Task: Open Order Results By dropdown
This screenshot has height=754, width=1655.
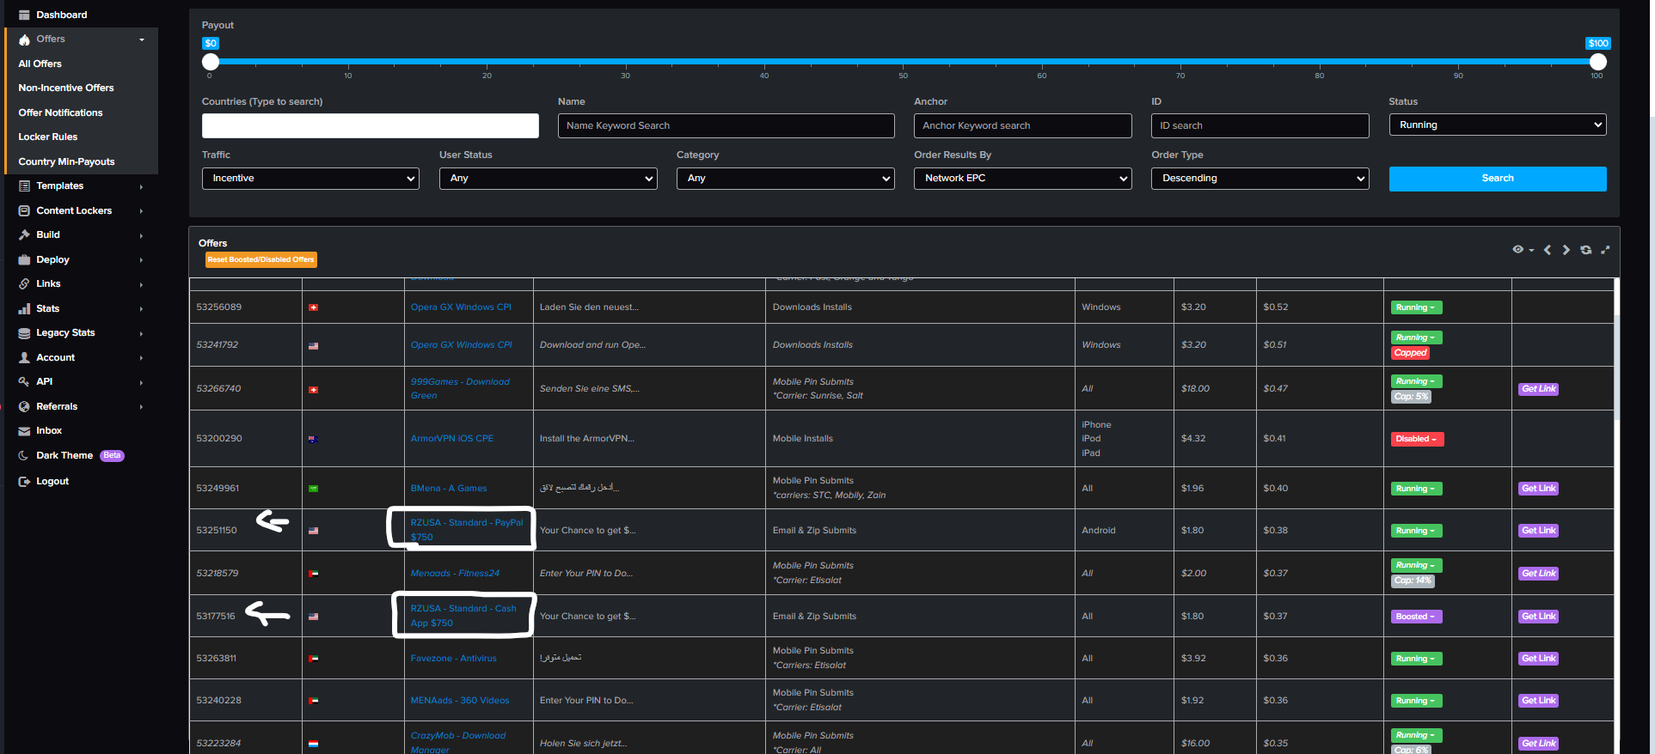Action: tap(1023, 178)
